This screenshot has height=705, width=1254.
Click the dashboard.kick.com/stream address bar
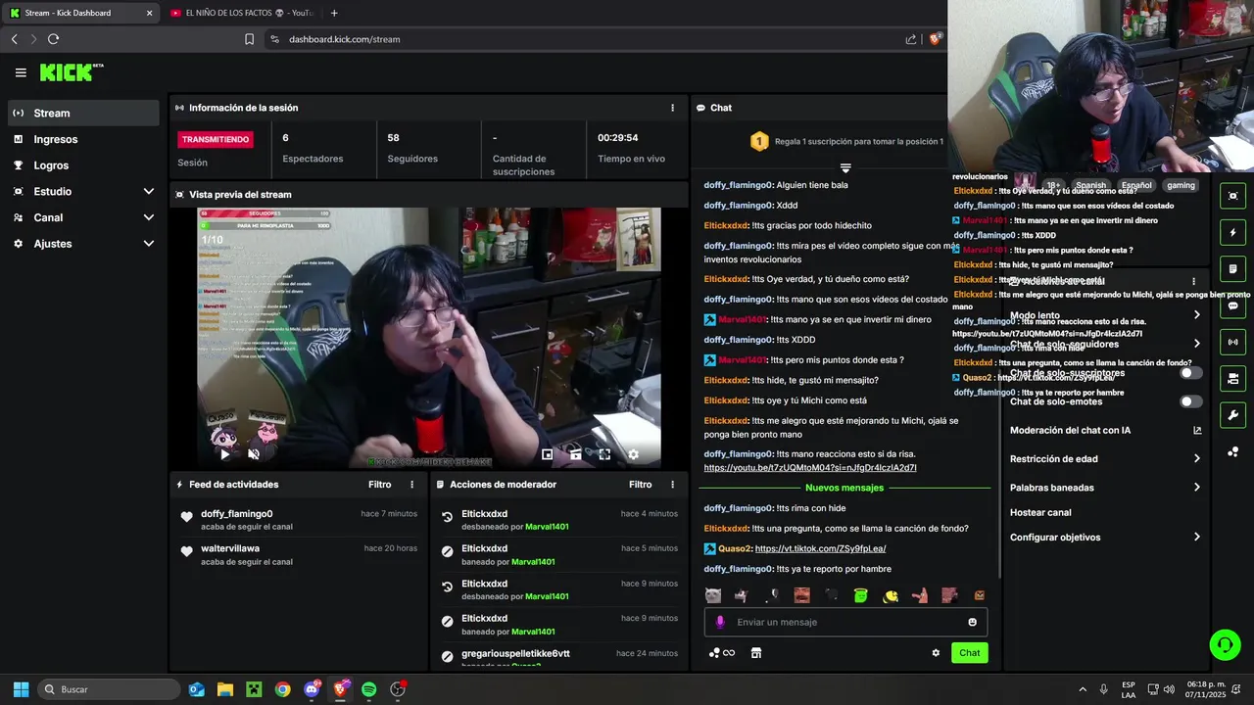point(344,39)
